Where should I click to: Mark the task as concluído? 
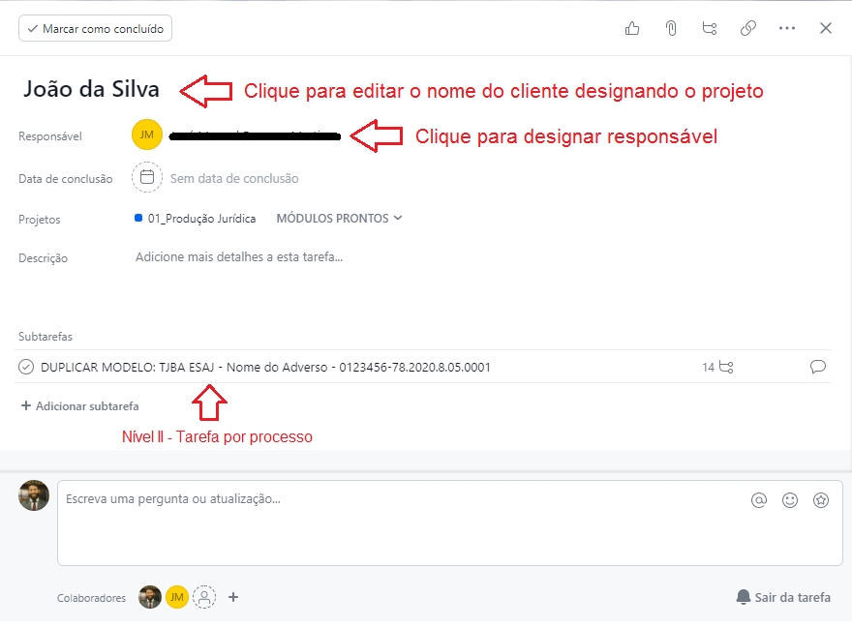point(95,29)
